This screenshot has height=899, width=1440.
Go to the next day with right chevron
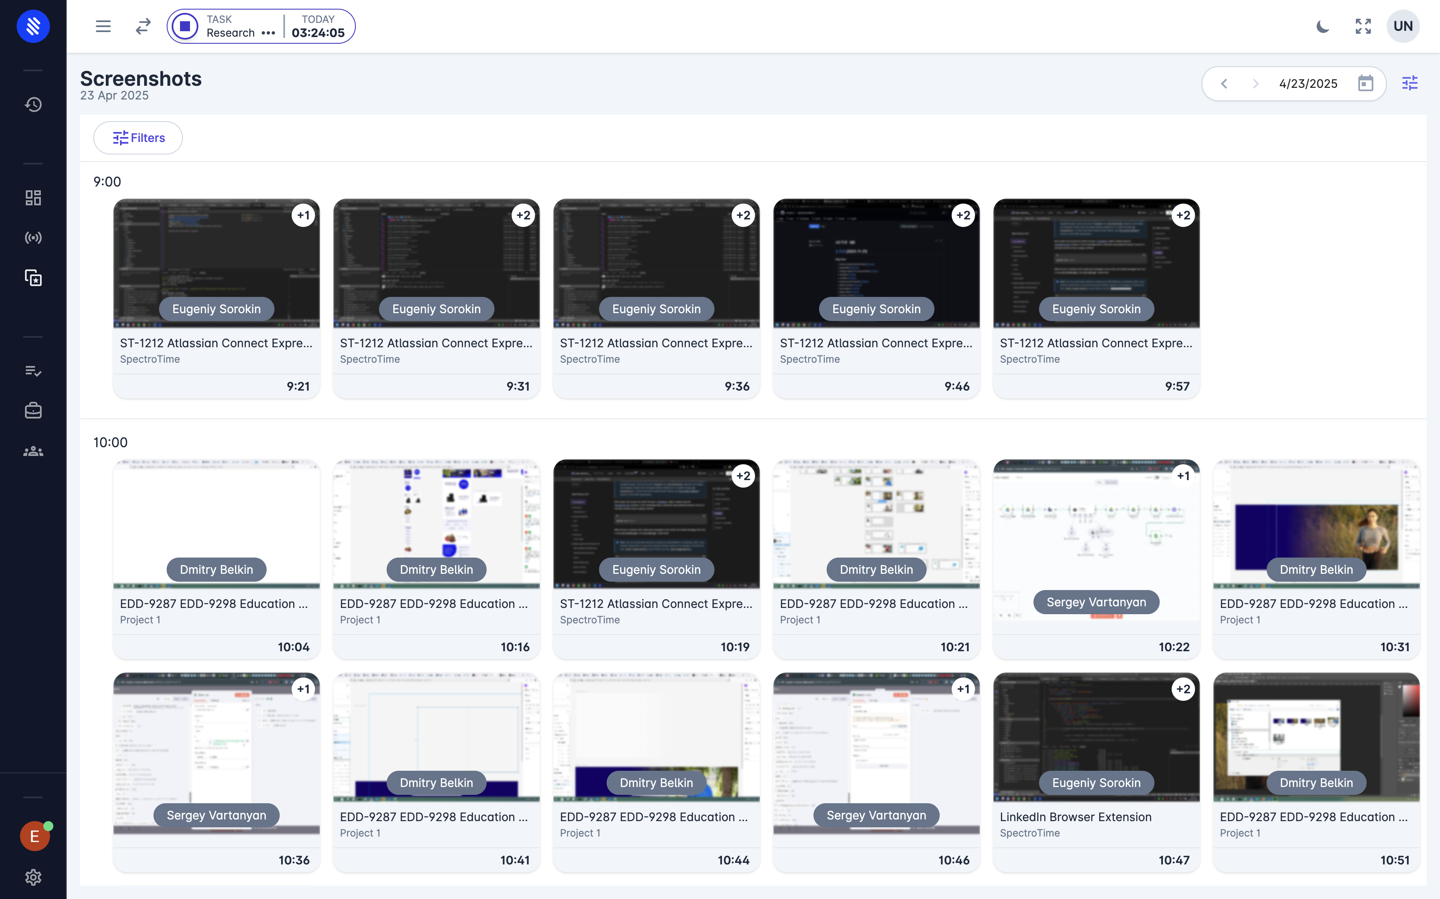pyautogui.click(x=1255, y=84)
